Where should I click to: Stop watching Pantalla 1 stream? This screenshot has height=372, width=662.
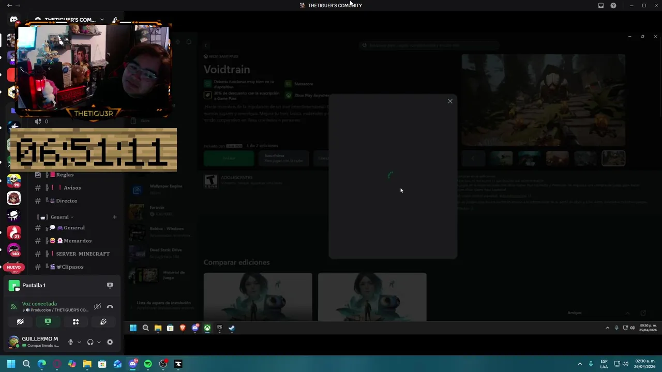(110, 285)
